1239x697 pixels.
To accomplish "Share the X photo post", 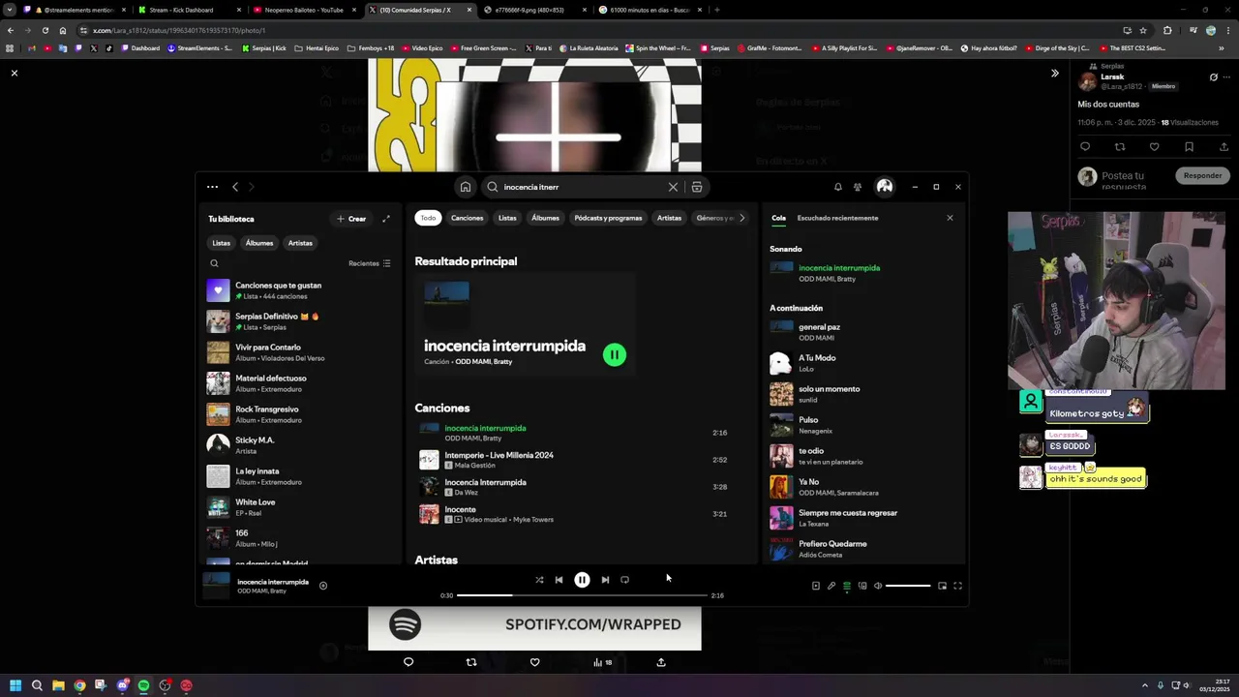I will coord(661,662).
